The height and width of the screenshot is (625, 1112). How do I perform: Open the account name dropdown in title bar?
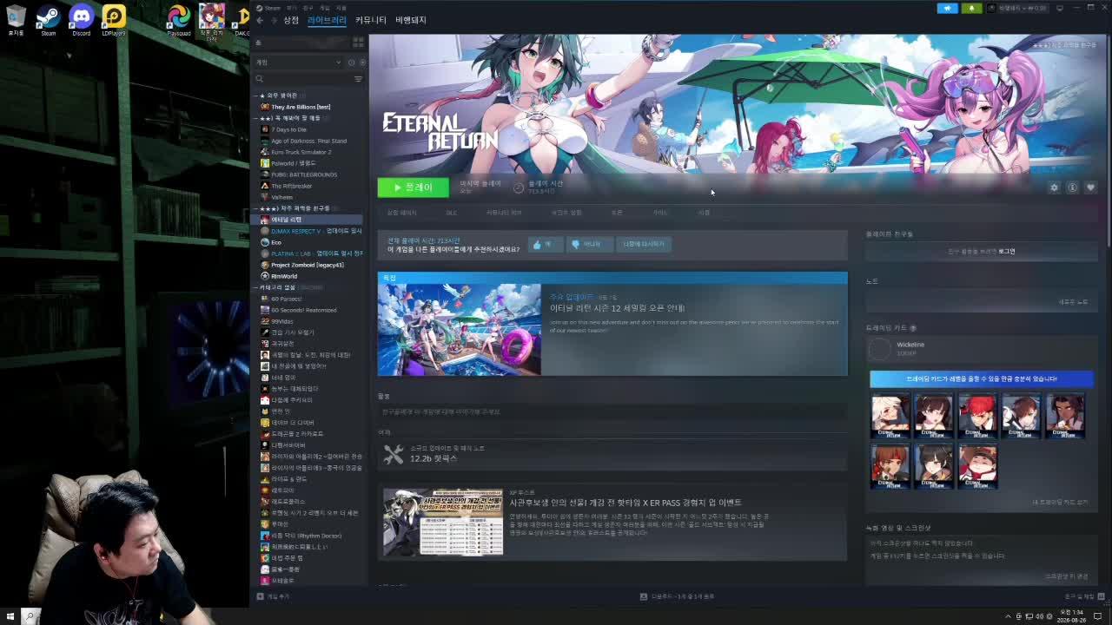1023,8
